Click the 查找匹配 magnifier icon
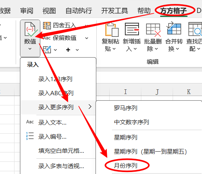 [x=195, y=29]
